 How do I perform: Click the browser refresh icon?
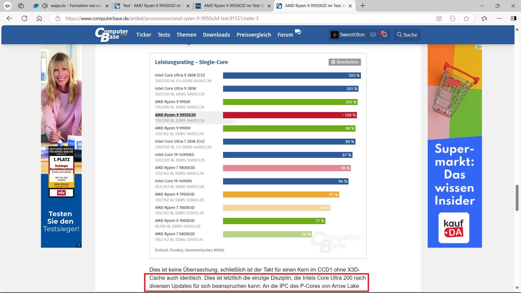coord(24,18)
